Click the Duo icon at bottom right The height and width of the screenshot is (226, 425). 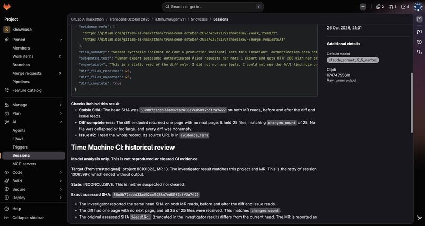pos(419,218)
